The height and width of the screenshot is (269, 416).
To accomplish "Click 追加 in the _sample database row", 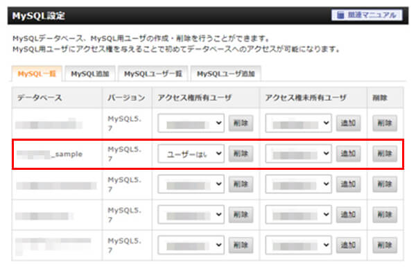I will 348,154.
